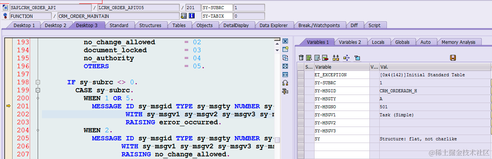The height and width of the screenshot is (159, 492).
Task: Click the line number field showing 201
Action: pyautogui.click(x=193, y=8)
